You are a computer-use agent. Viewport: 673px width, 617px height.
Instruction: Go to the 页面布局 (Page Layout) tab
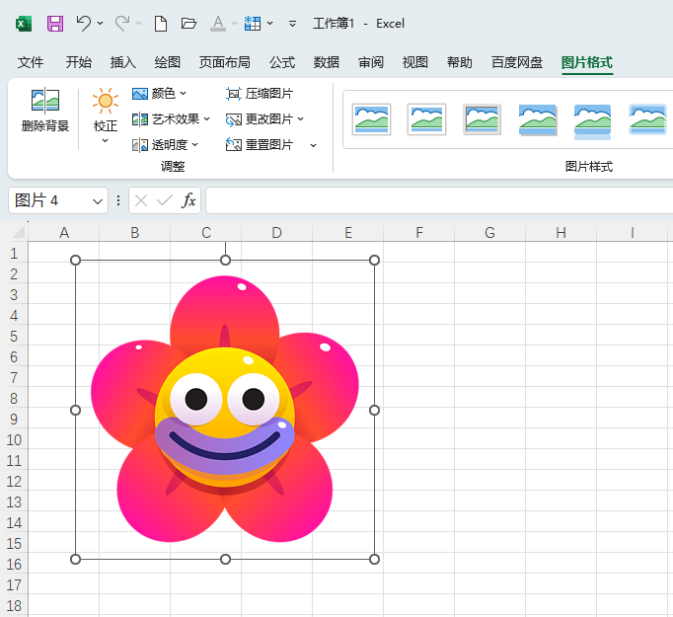[x=224, y=62]
